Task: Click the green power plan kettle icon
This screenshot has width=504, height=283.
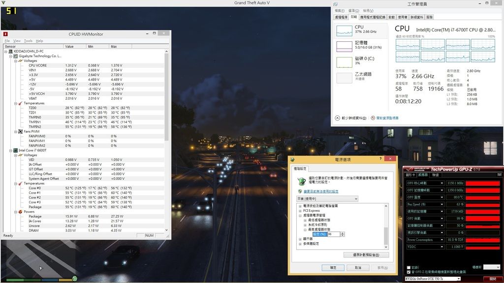Action: 302,181
